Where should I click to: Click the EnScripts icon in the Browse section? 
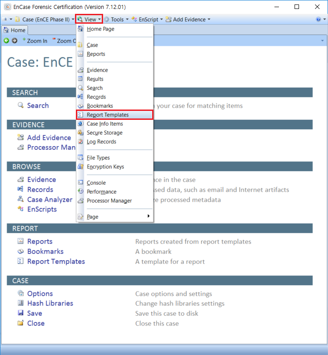21,209
